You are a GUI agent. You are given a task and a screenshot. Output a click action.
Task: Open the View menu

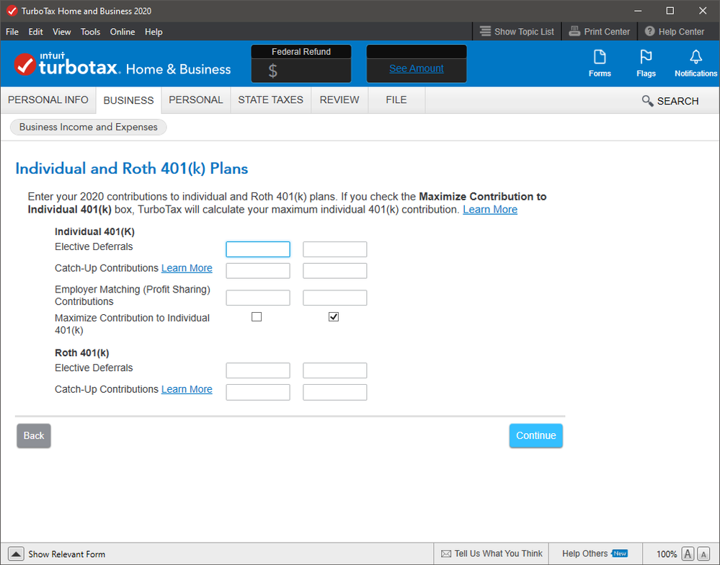pyautogui.click(x=61, y=32)
